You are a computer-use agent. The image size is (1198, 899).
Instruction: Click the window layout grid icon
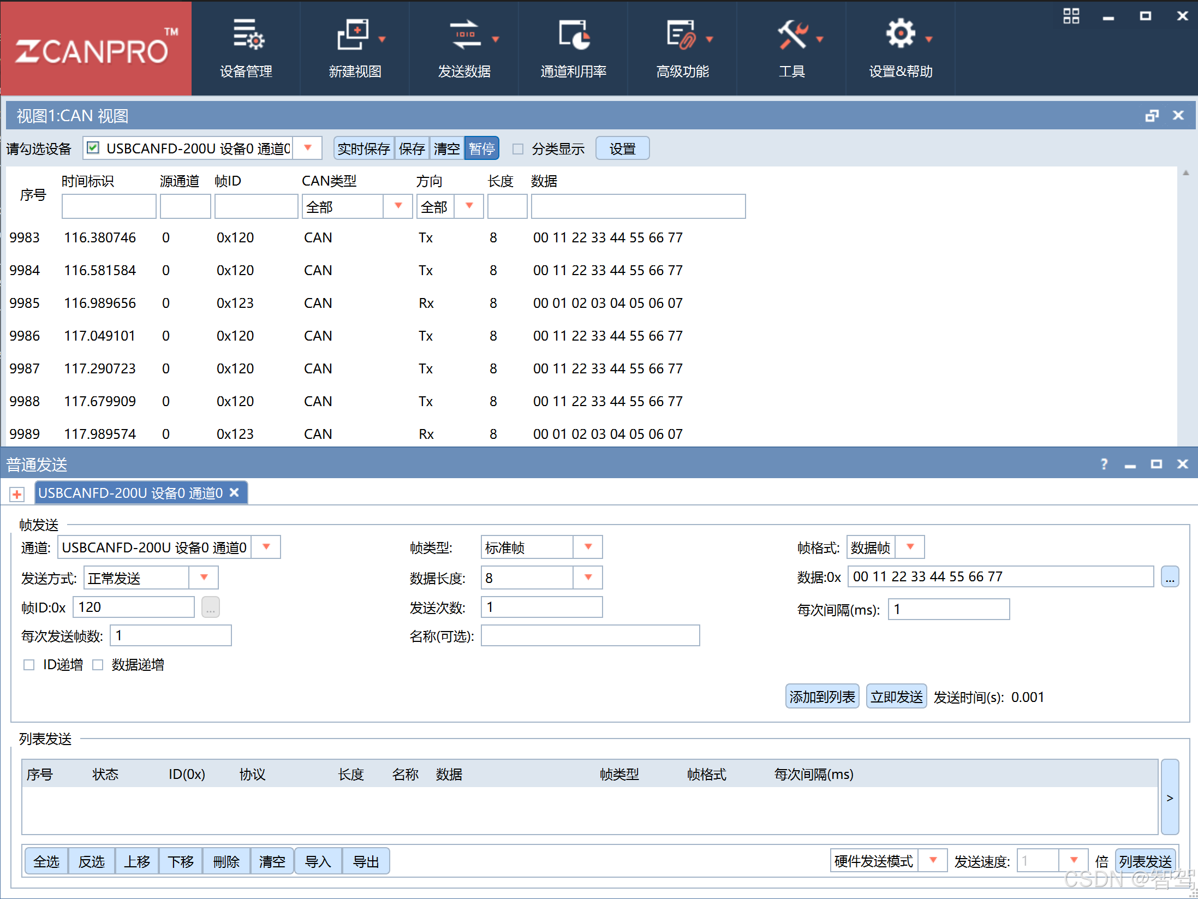(1071, 16)
